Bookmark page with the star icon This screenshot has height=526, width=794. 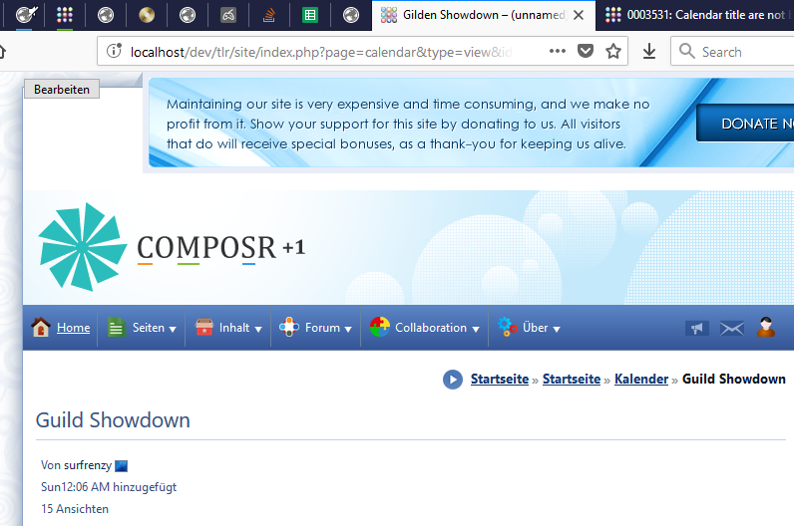pyautogui.click(x=613, y=51)
